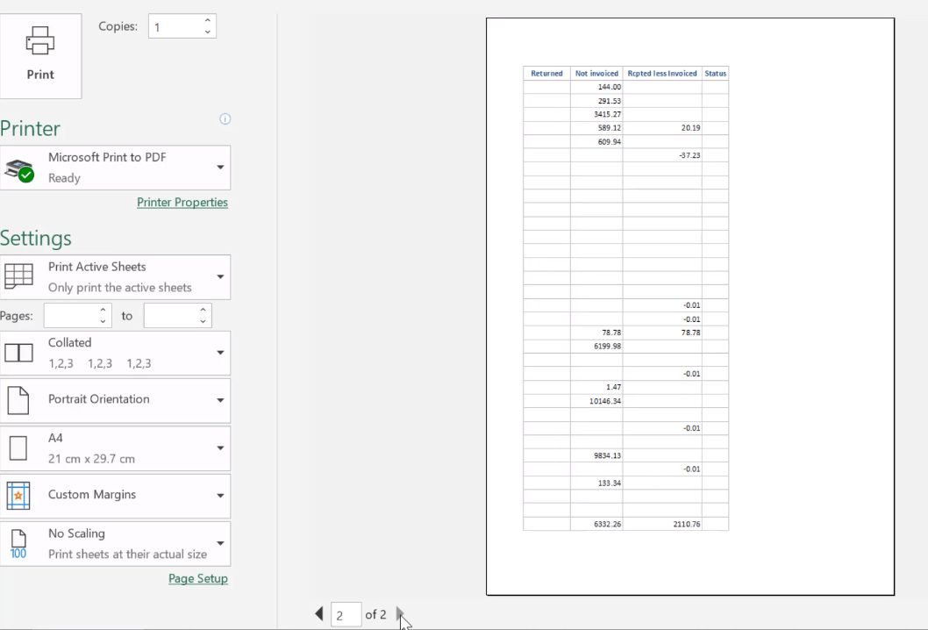Image resolution: width=928 pixels, height=630 pixels.
Task: Click the Custom Margins icon
Action: [18, 495]
